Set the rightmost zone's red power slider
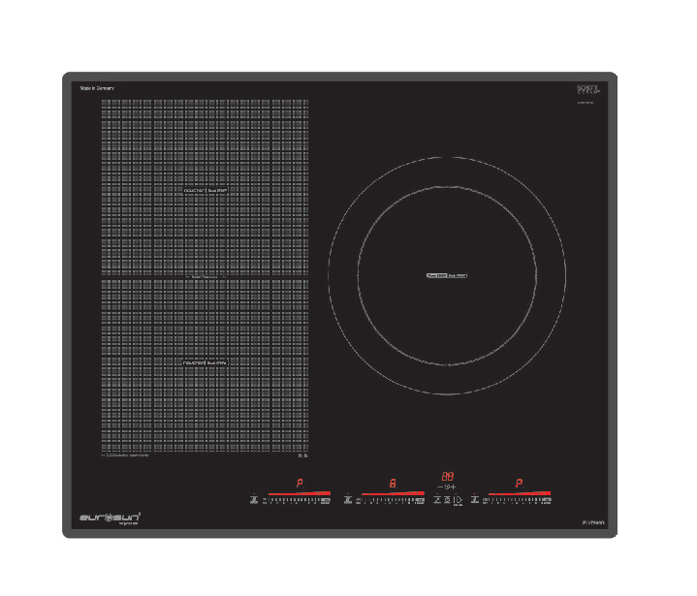The image size is (697, 596). [520, 493]
